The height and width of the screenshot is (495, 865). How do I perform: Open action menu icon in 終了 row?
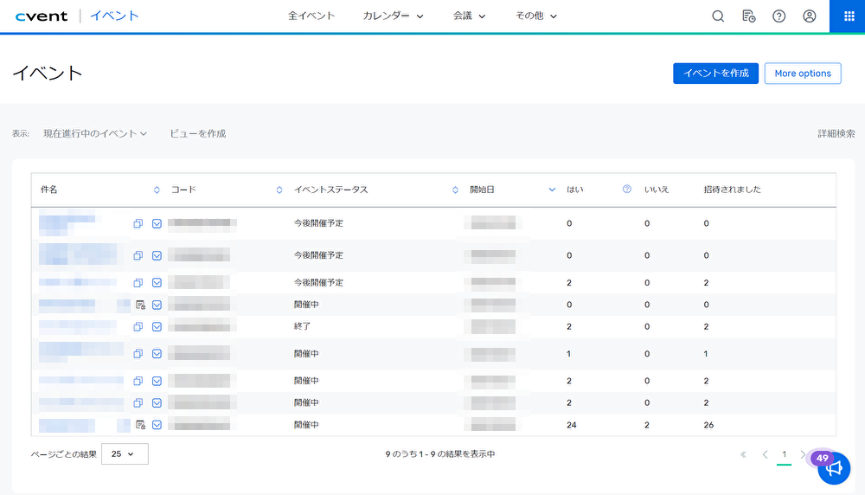(157, 327)
